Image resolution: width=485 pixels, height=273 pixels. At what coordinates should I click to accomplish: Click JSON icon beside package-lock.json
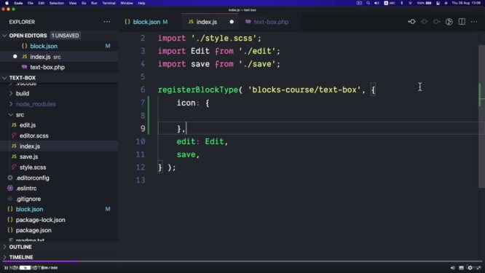[10, 220]
